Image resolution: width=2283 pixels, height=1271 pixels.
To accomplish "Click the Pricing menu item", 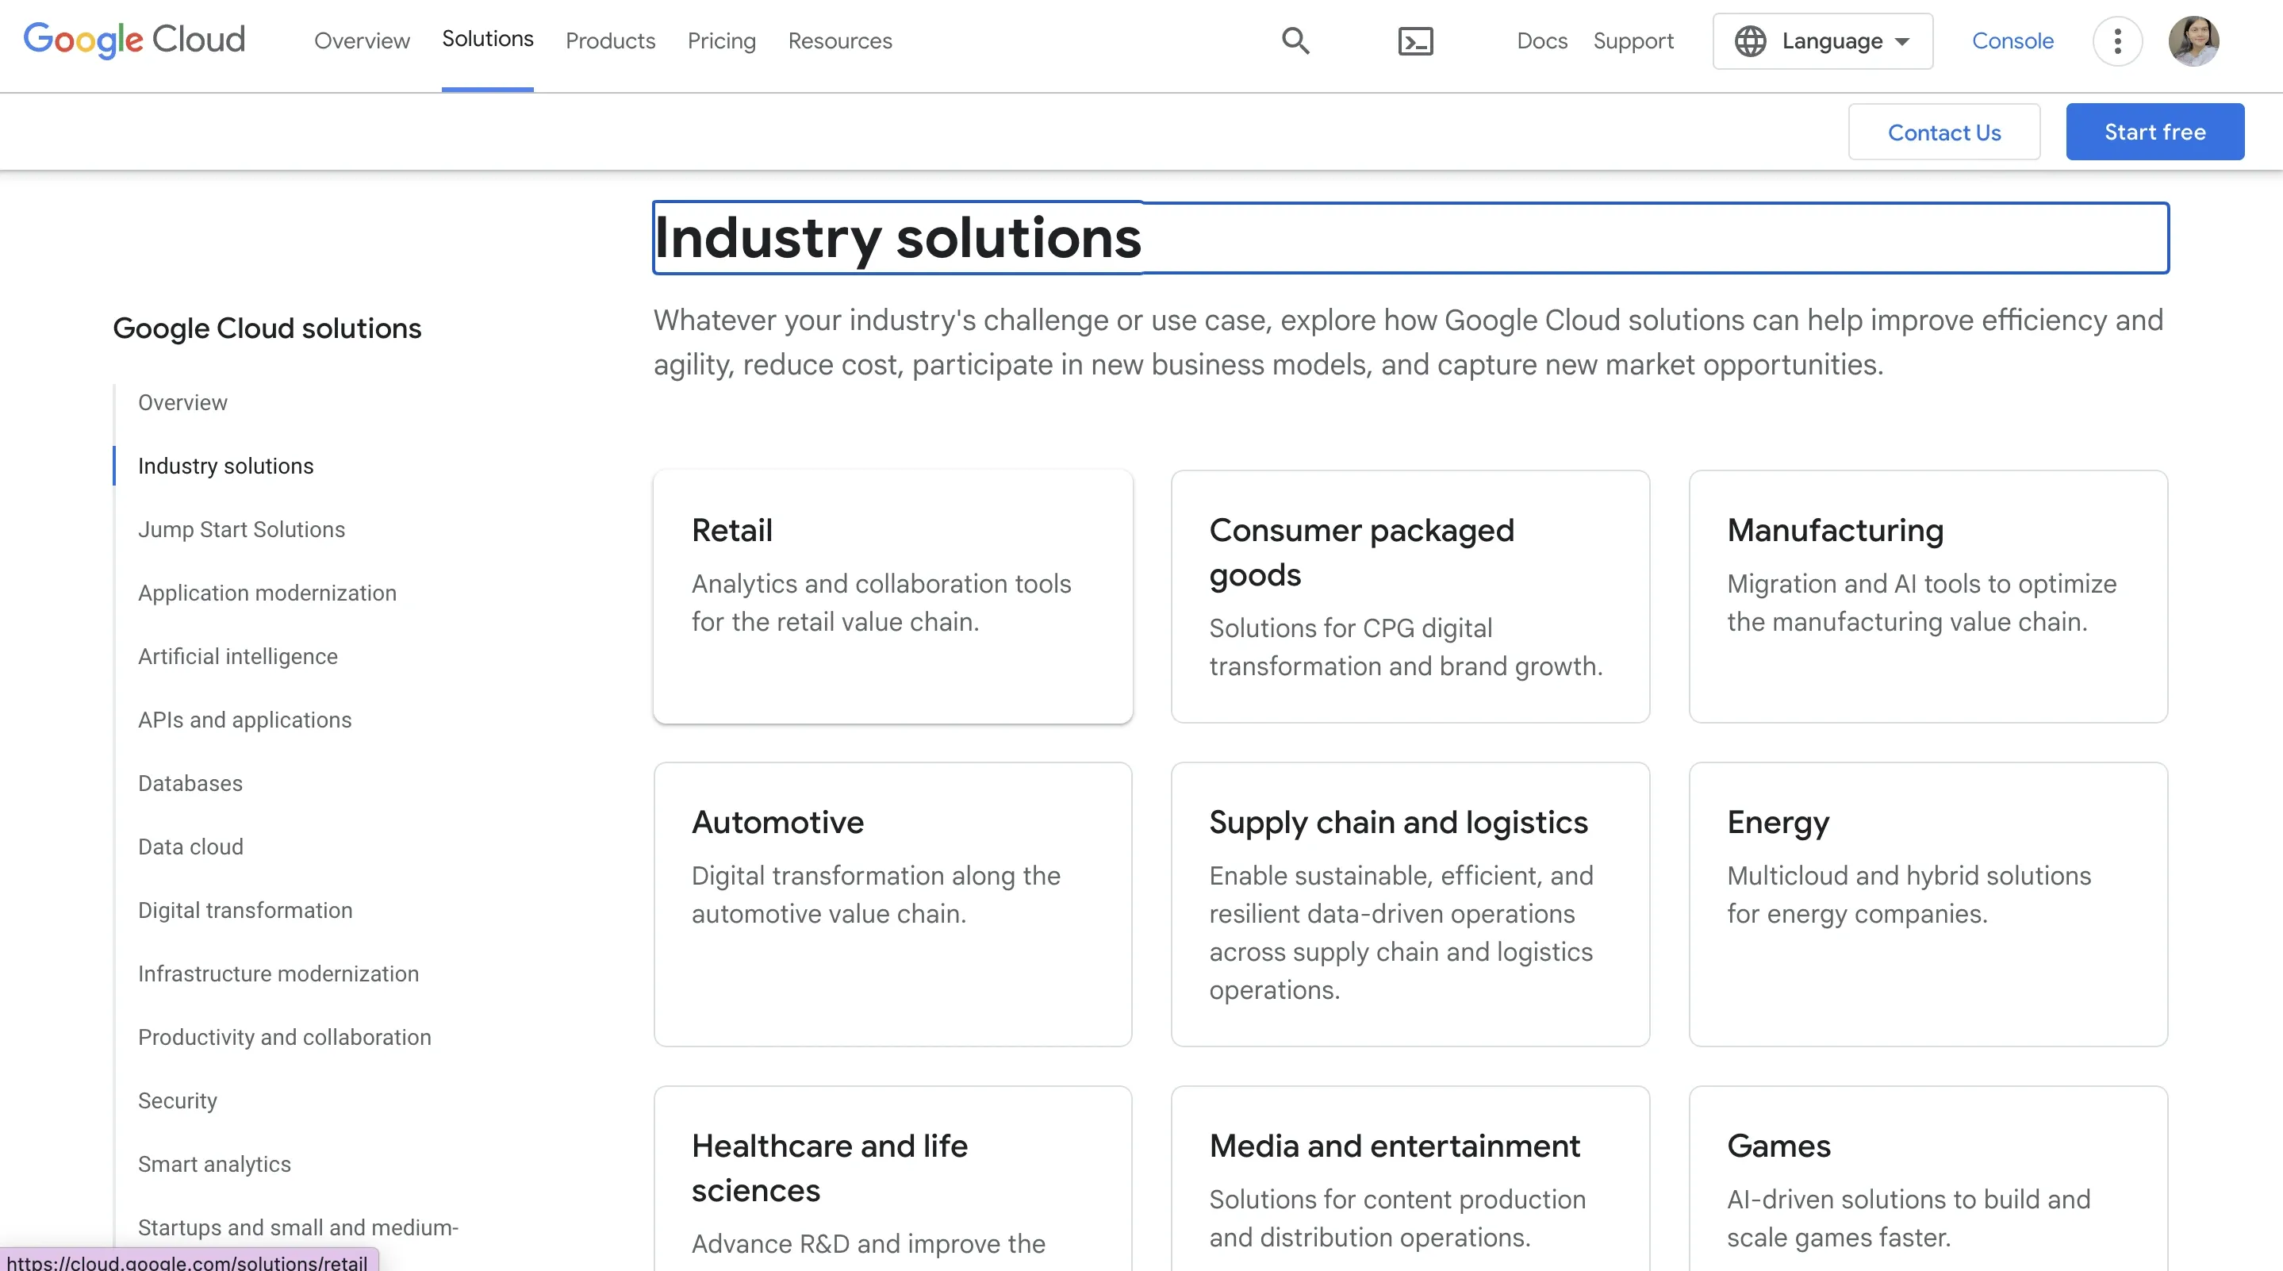I will [x=721, y=40].
